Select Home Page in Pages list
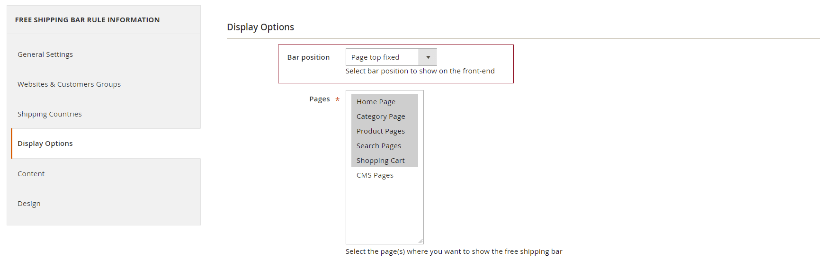The image size is (823, 269). [376, 102]
